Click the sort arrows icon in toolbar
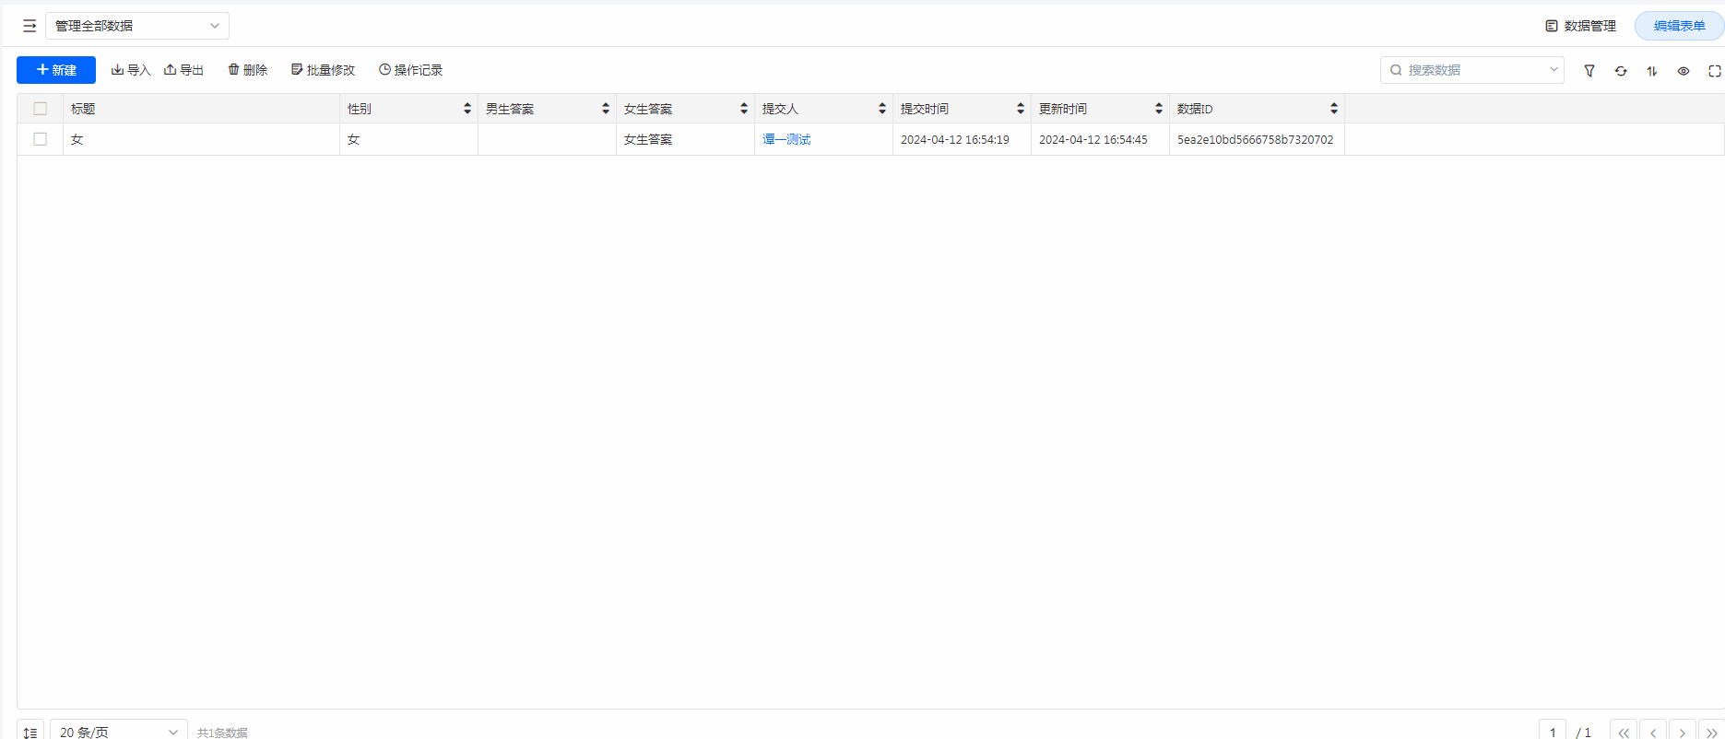 click(1652, 71)
